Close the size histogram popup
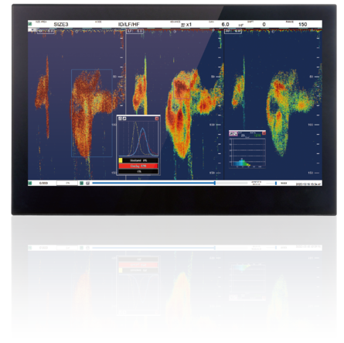The height and width of the screenshot is (343, 344). pos(264,133)
